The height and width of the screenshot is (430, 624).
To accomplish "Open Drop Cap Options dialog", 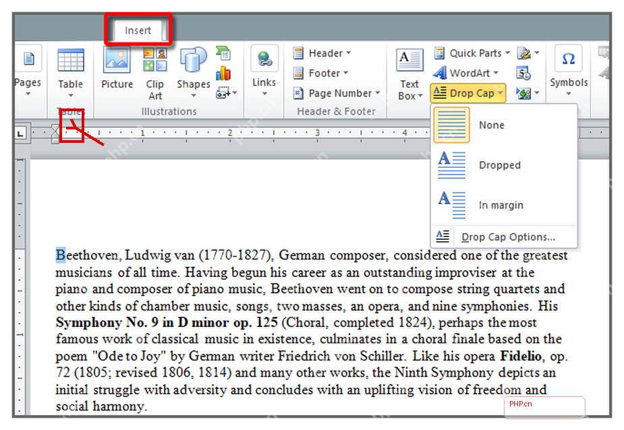I will coord(504,237).
